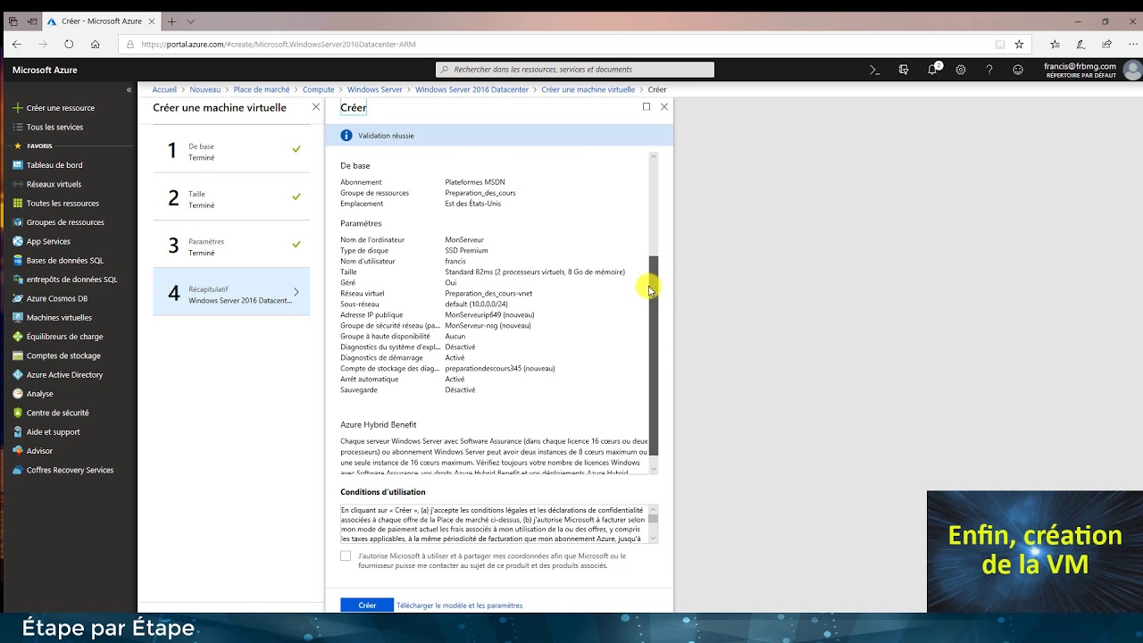The height and width of the screenshot is (643, 1143).
Task: Open Centre de sécurité shield icon
Action: coord(17,413)
